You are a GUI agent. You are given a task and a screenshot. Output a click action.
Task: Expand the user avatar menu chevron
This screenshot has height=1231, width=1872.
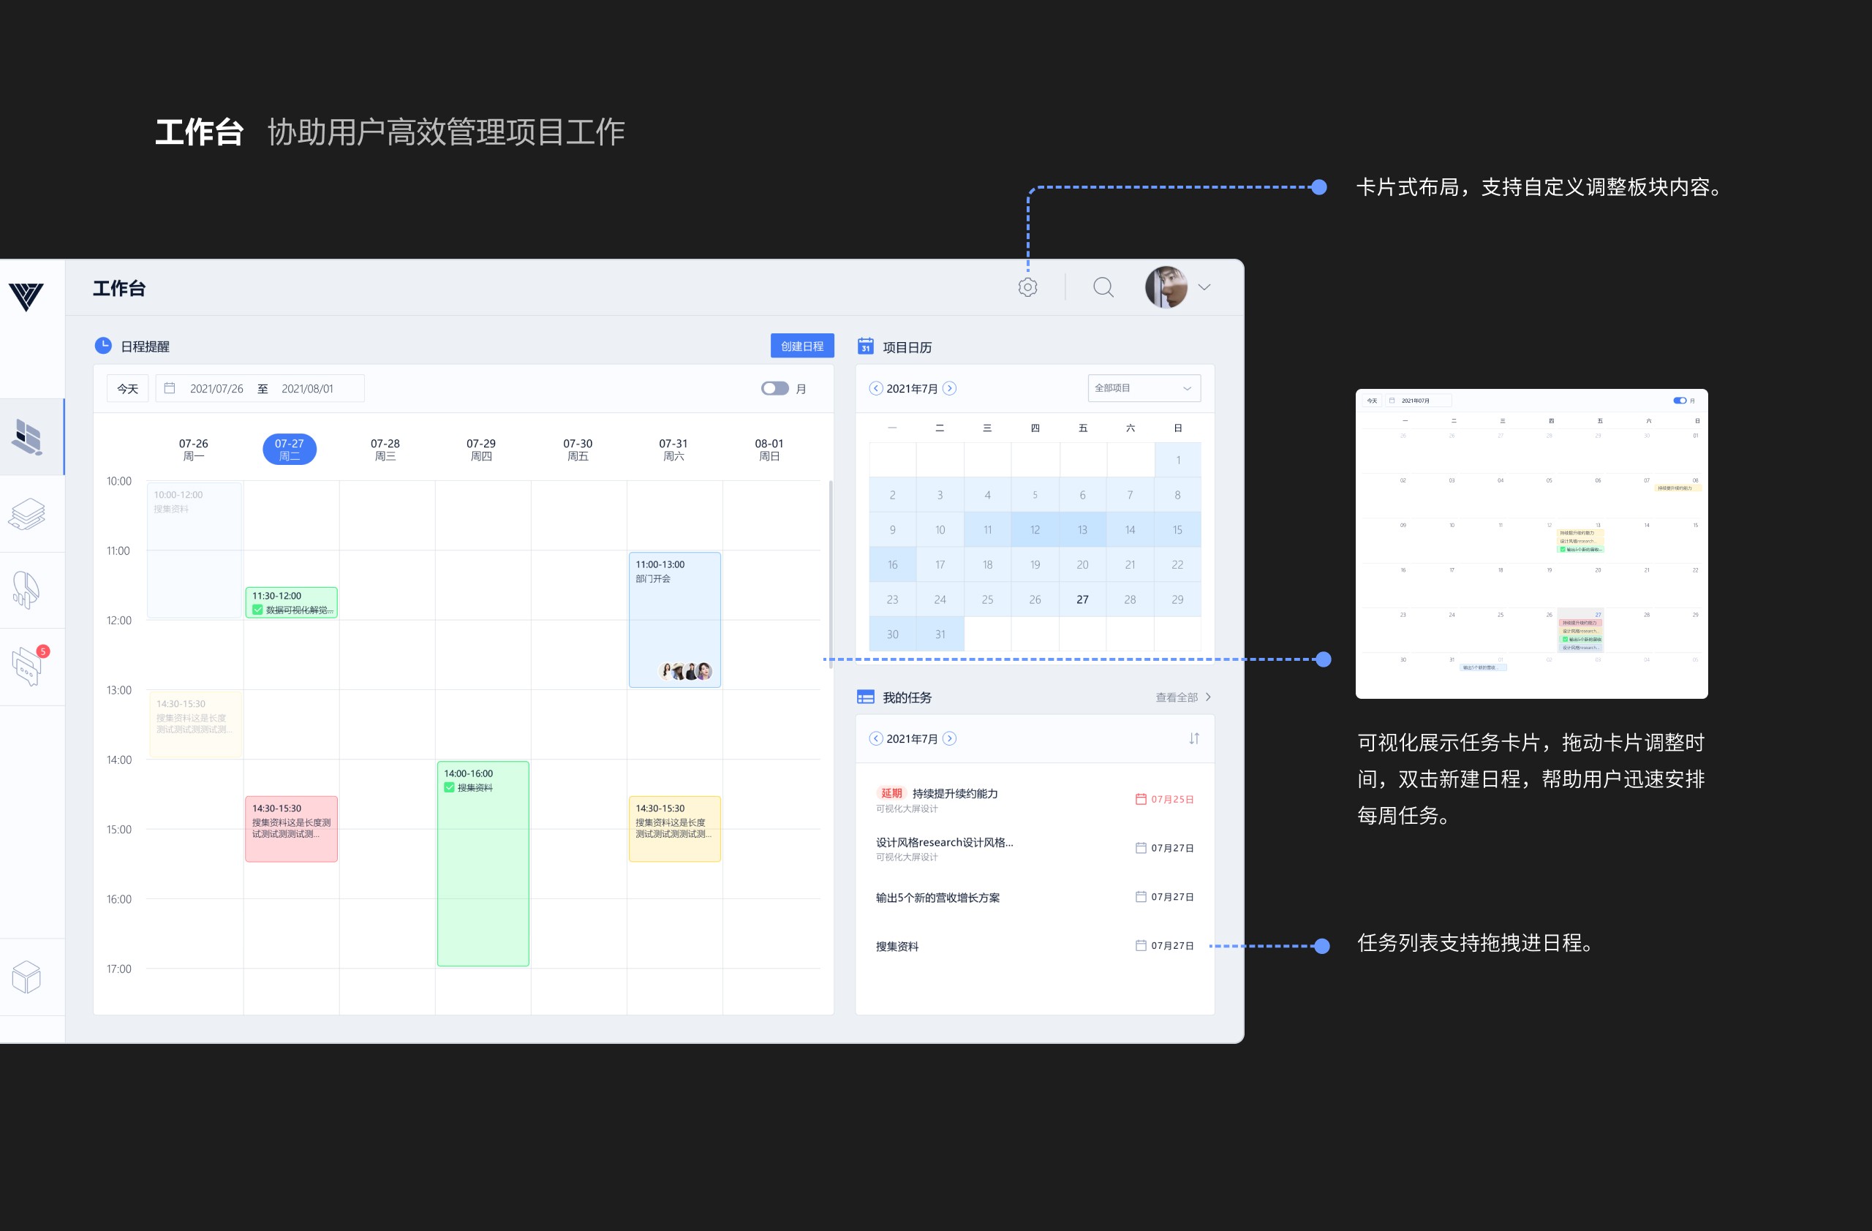click(x=1204, y=288)
